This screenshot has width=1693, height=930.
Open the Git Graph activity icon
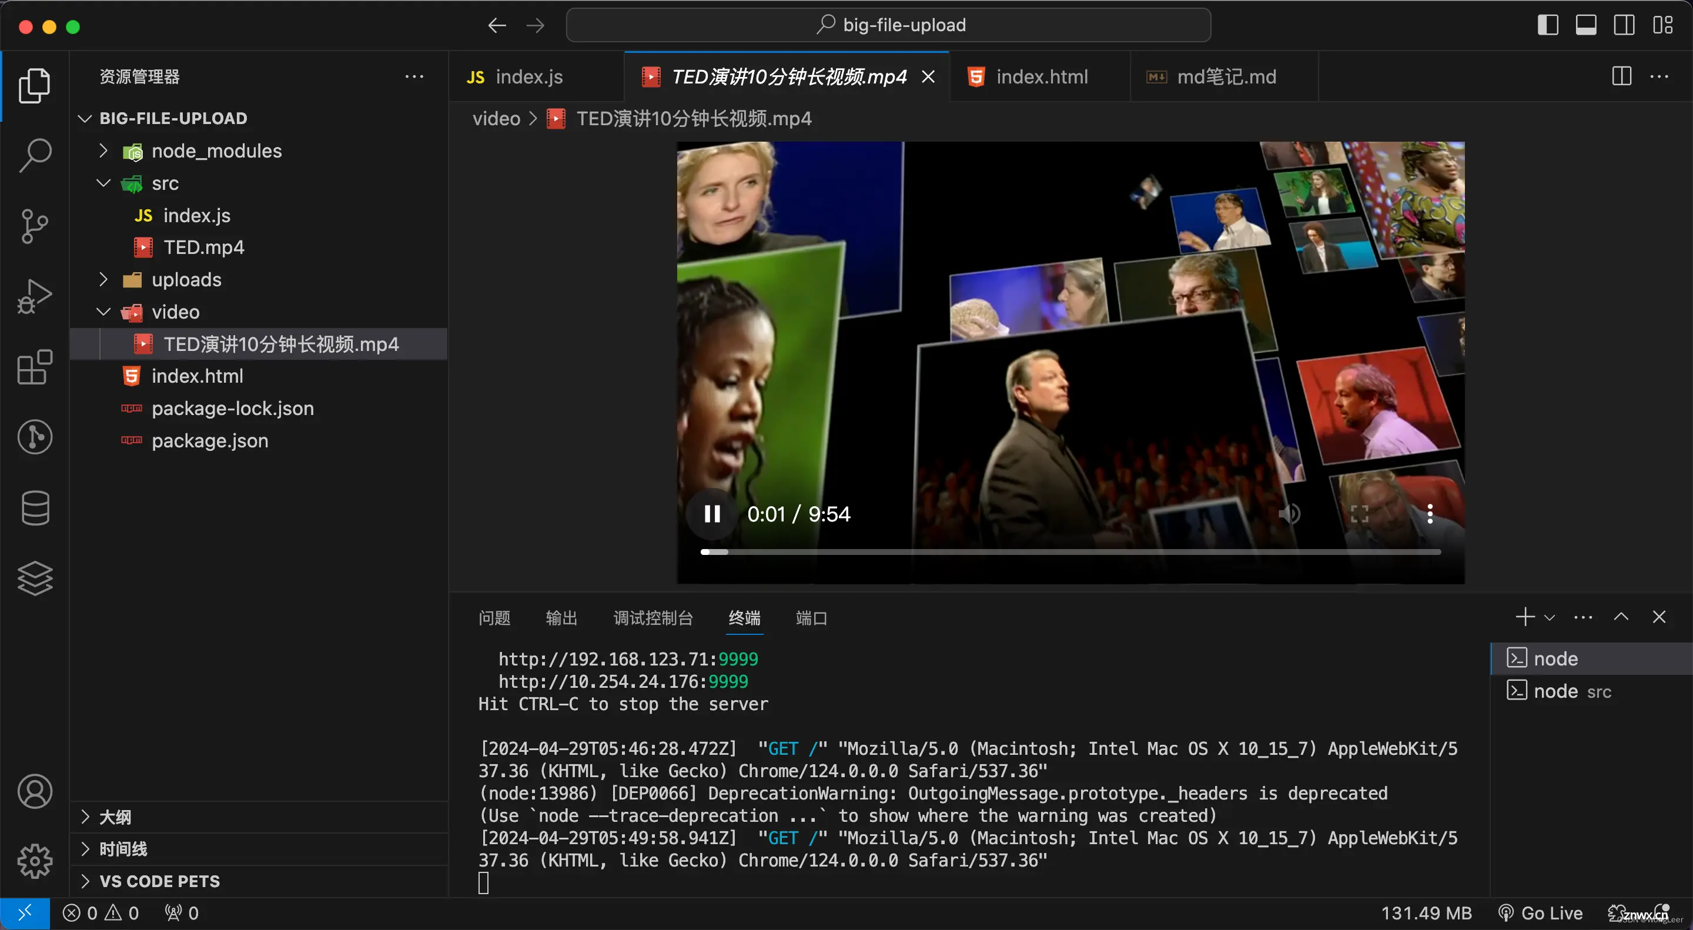click(34, 437)
